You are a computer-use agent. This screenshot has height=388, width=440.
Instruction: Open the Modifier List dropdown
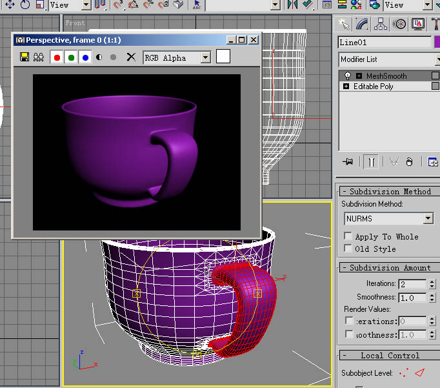click(389, 59)
